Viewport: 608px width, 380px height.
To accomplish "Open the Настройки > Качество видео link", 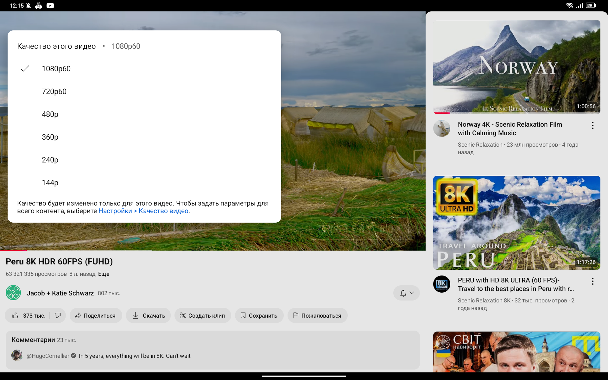I will 143,211.
